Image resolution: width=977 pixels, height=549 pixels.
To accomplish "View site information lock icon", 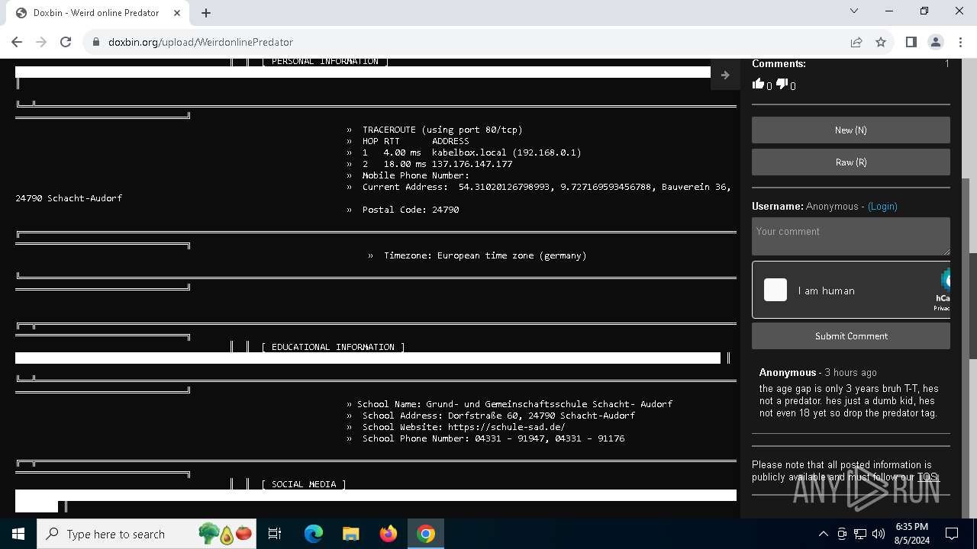I will [96, 42].
